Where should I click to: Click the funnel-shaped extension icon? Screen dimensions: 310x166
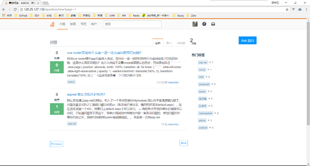(293, 9)
